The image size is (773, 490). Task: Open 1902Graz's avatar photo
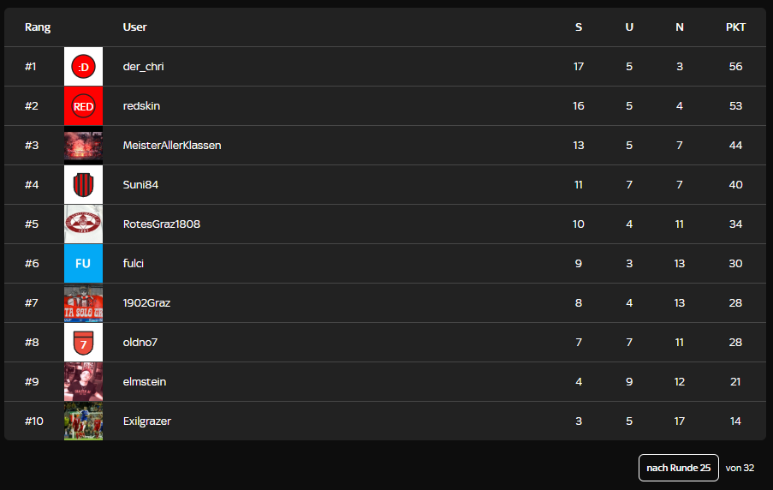(83, 303)
